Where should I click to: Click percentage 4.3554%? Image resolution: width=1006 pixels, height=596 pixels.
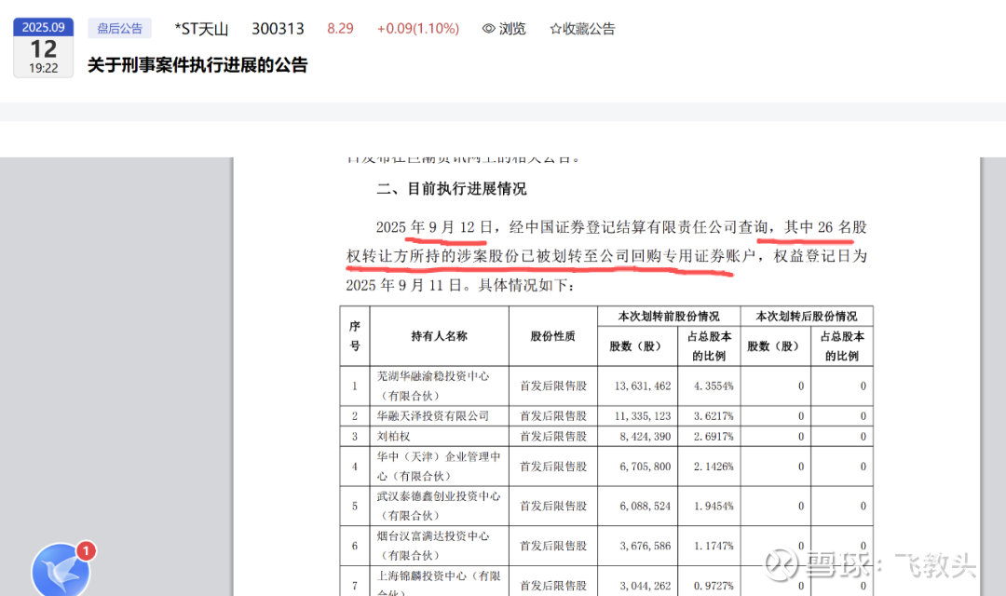714,386
